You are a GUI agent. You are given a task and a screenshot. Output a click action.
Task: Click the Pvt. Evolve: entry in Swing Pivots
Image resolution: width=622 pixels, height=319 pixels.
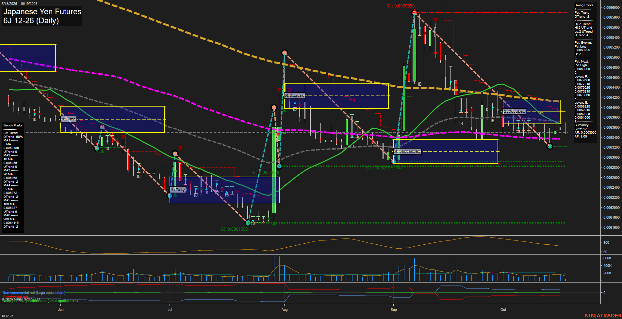pos(583,43)
